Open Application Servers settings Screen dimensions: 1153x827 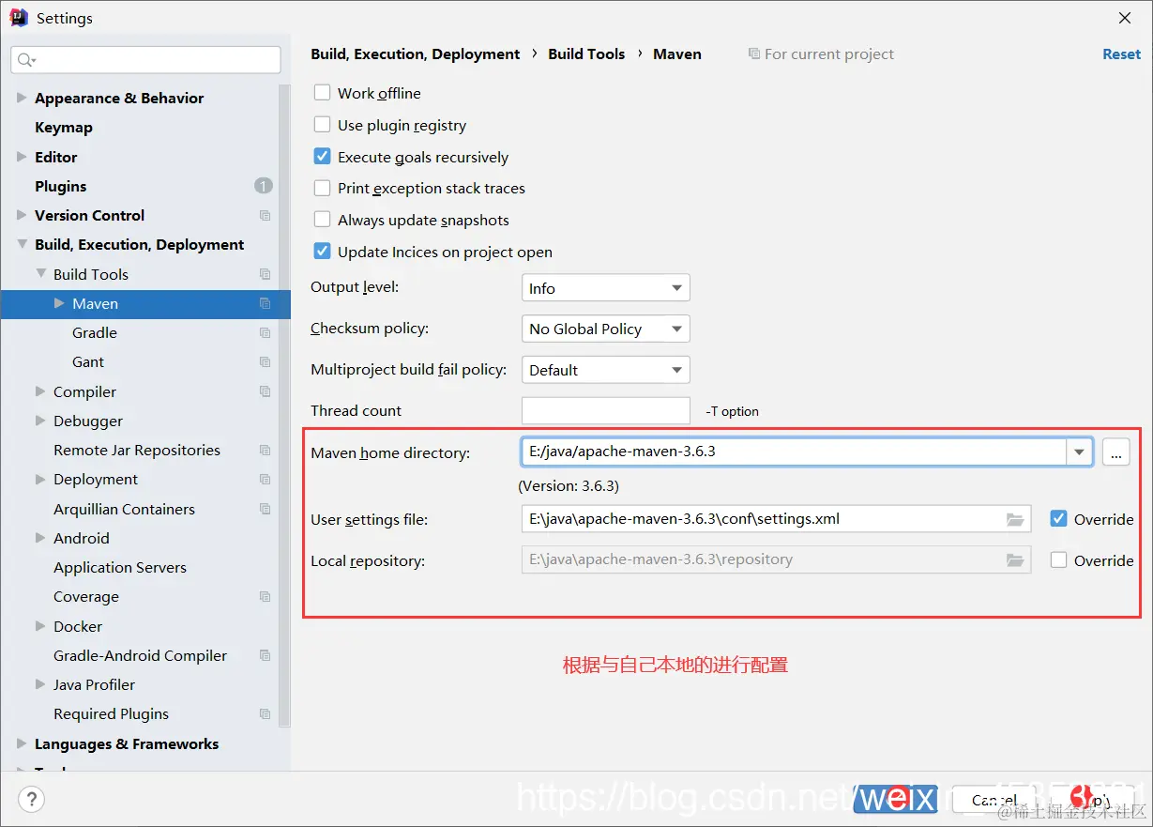(120, 568)
